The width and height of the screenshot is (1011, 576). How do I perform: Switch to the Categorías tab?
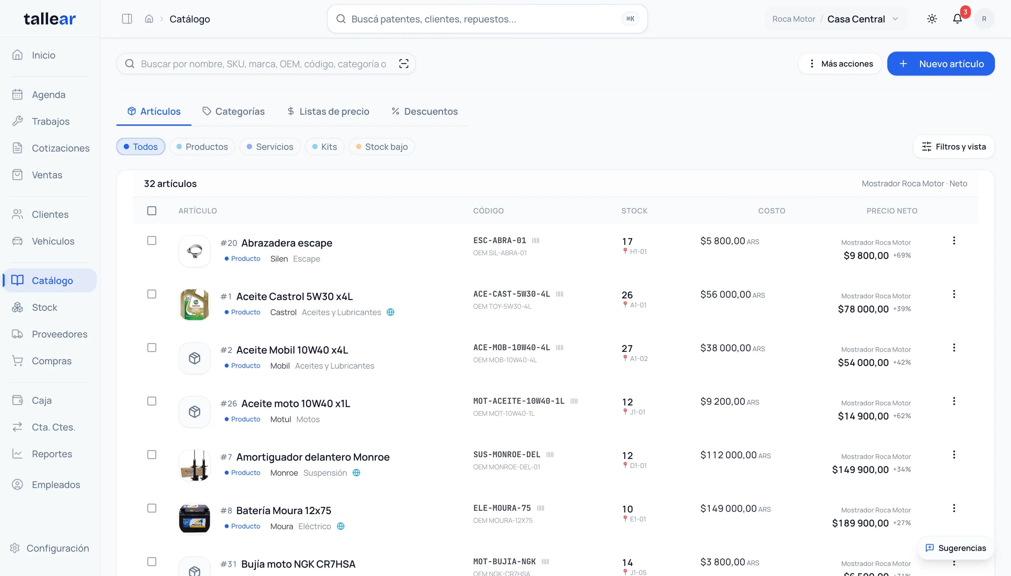tap(233, 112)
